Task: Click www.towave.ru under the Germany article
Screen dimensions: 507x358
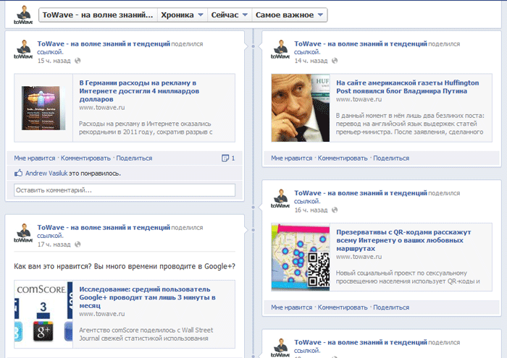Action: [x=102, y=108]
